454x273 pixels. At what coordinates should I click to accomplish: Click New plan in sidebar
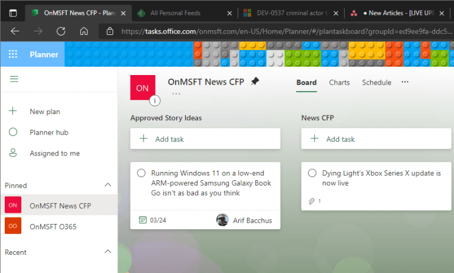pyautogui.click(x=45, y=112)
